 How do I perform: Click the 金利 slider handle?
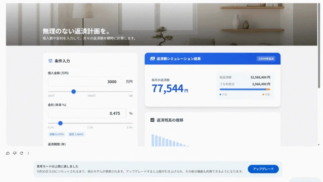coord(60,123)
